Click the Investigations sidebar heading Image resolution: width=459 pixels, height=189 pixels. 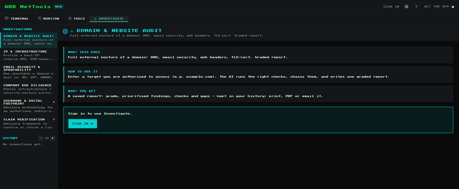tap(17, 29)
